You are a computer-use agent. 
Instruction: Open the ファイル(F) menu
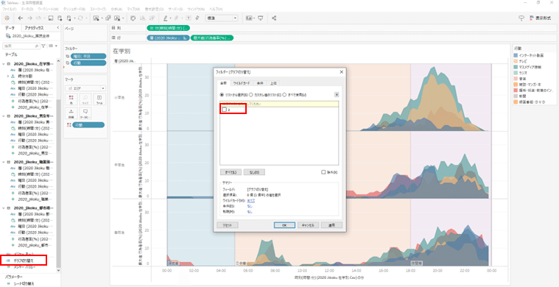coord(10,9)
